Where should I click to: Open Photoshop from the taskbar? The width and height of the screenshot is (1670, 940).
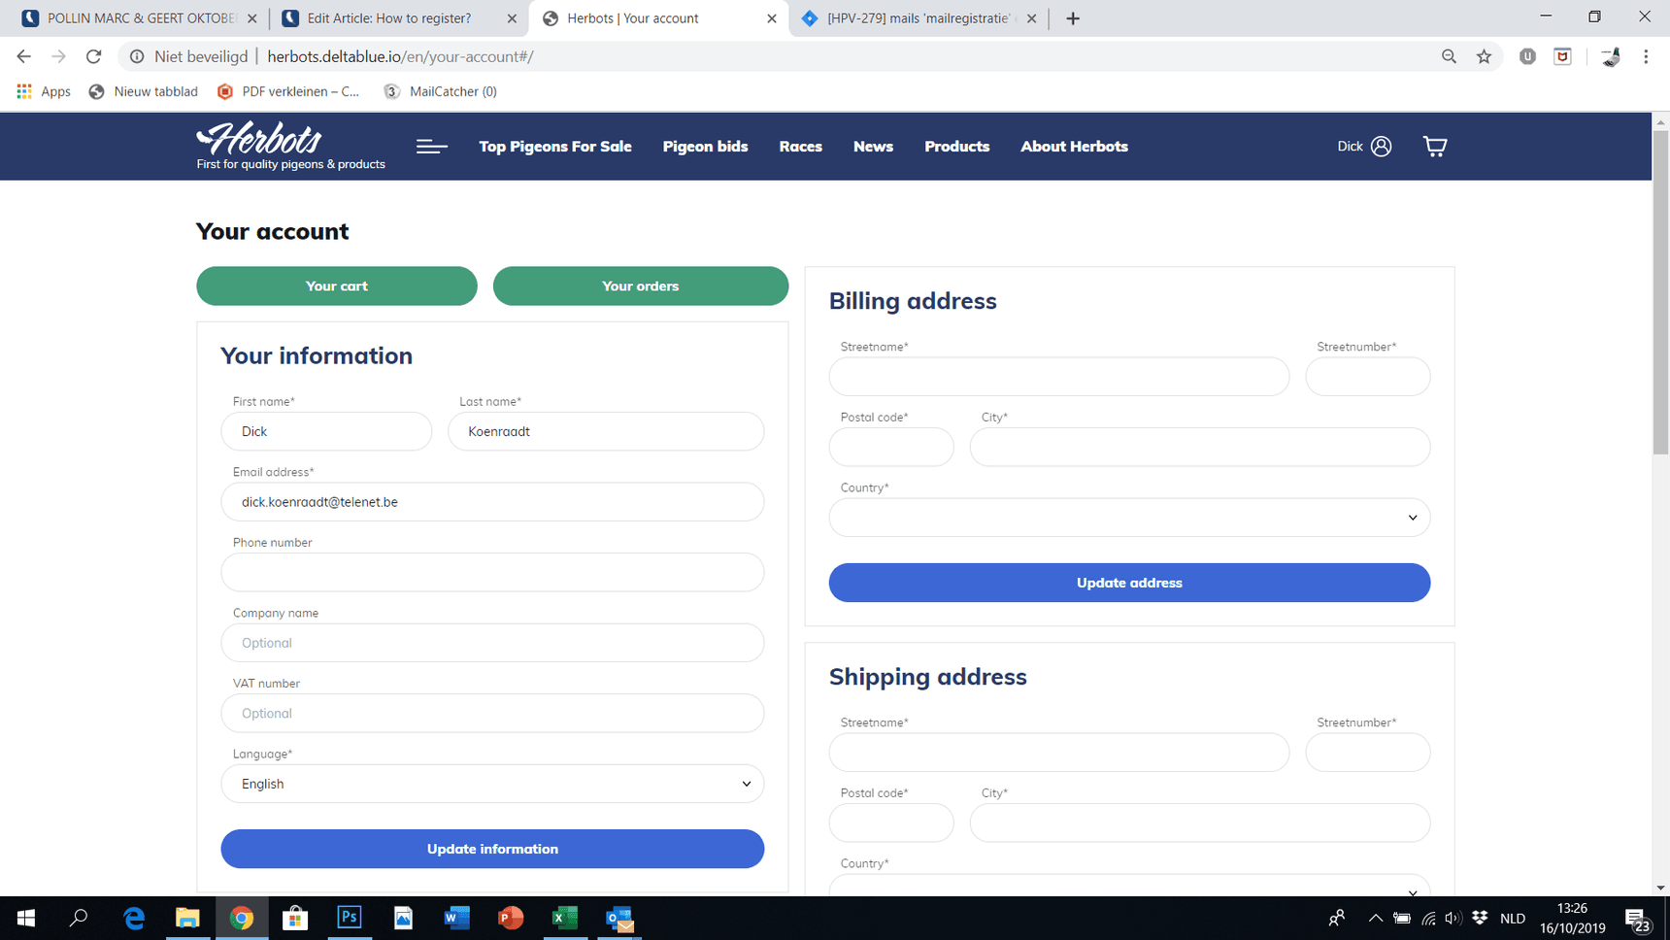[x=350, y=918]
